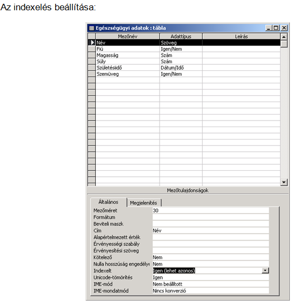Close the Egészségügyi adatok table window
The height and width of the screenshot is (306, 298).
pos(284,28)
